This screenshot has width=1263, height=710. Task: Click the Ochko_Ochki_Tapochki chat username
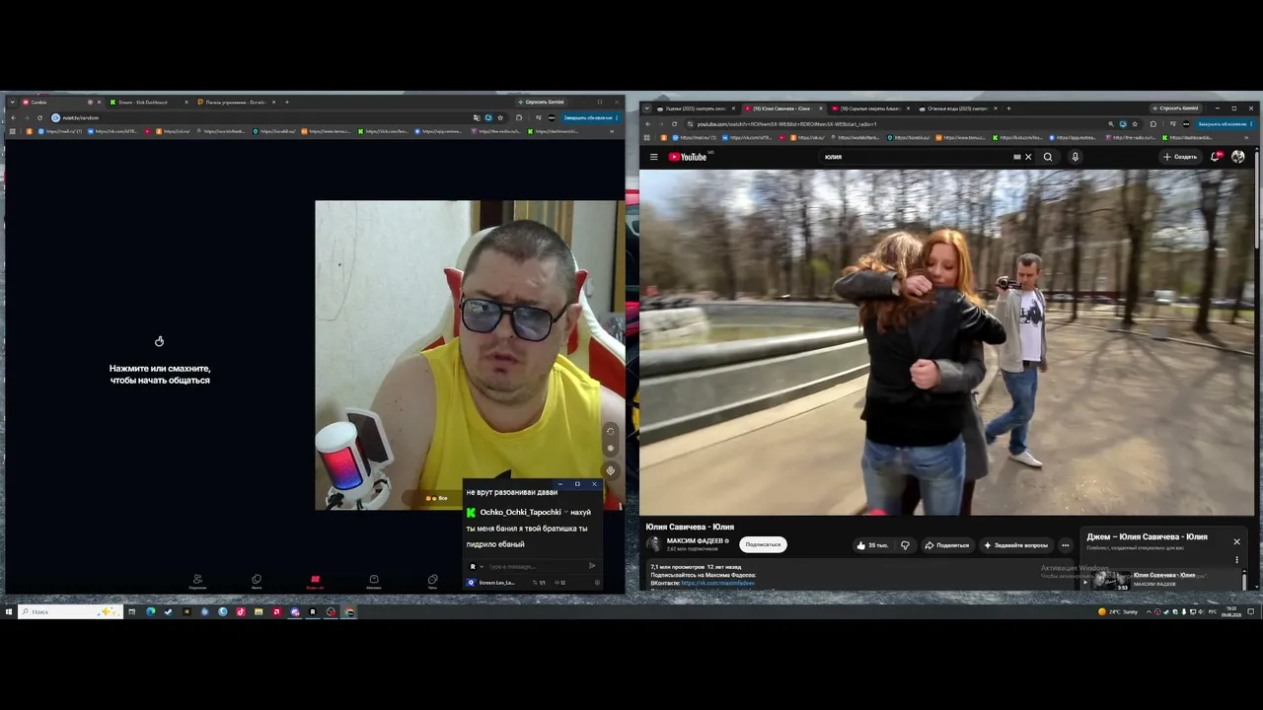520,513
